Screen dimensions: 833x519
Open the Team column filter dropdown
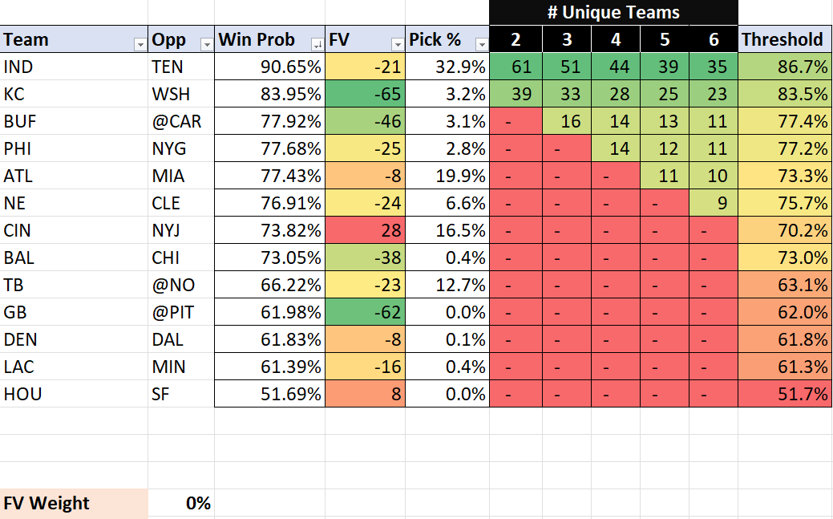click(140, 43)
